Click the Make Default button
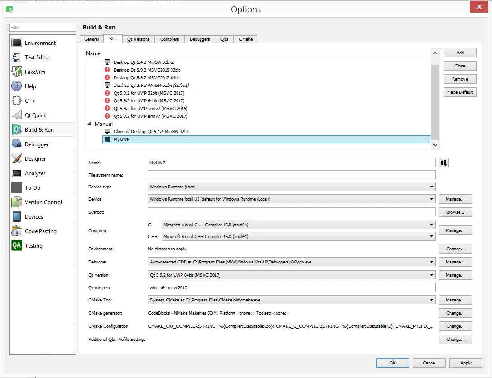The width and height of the screenshot is (492, 378). click(x=460, y=92)
